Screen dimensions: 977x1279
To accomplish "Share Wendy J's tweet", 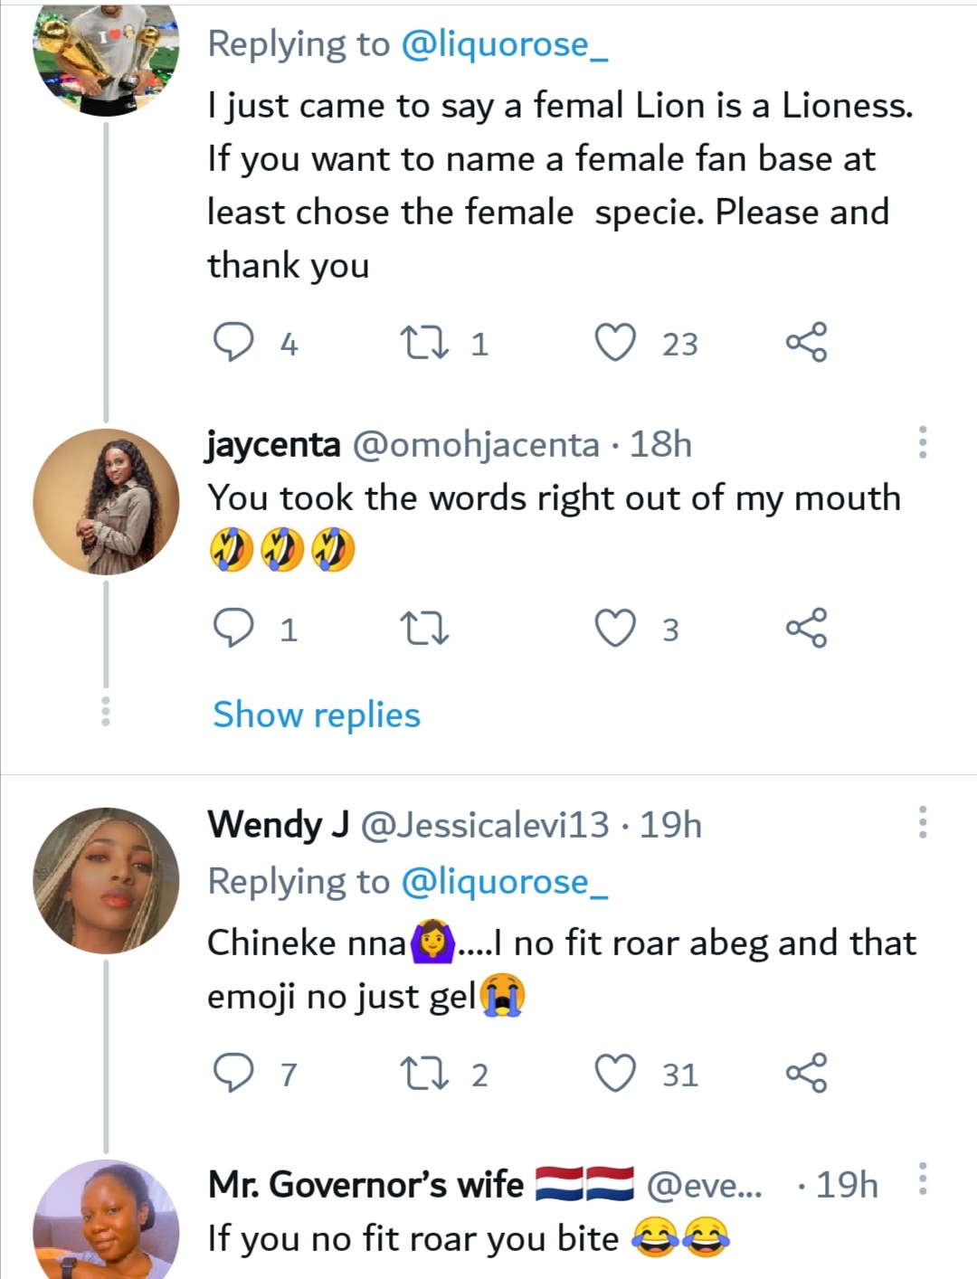I will tap(806, 1073).
